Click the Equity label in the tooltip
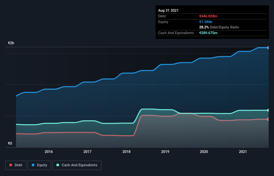The height and width of the screenshot is (176, 274). [163, 22]
